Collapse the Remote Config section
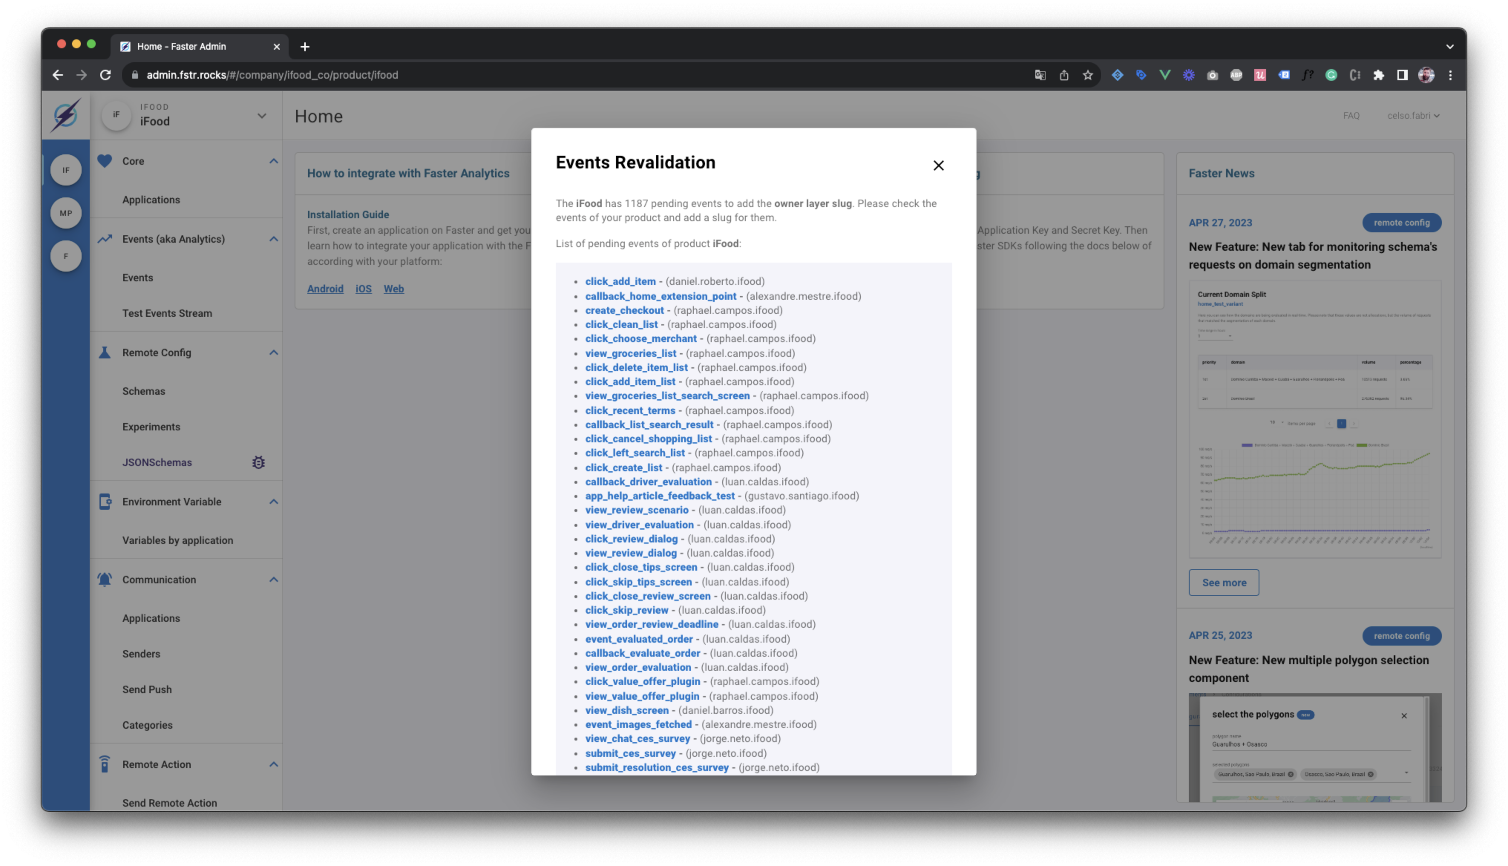The width and height of the screenshot is (1508, 866). click(x=273, y=353)
